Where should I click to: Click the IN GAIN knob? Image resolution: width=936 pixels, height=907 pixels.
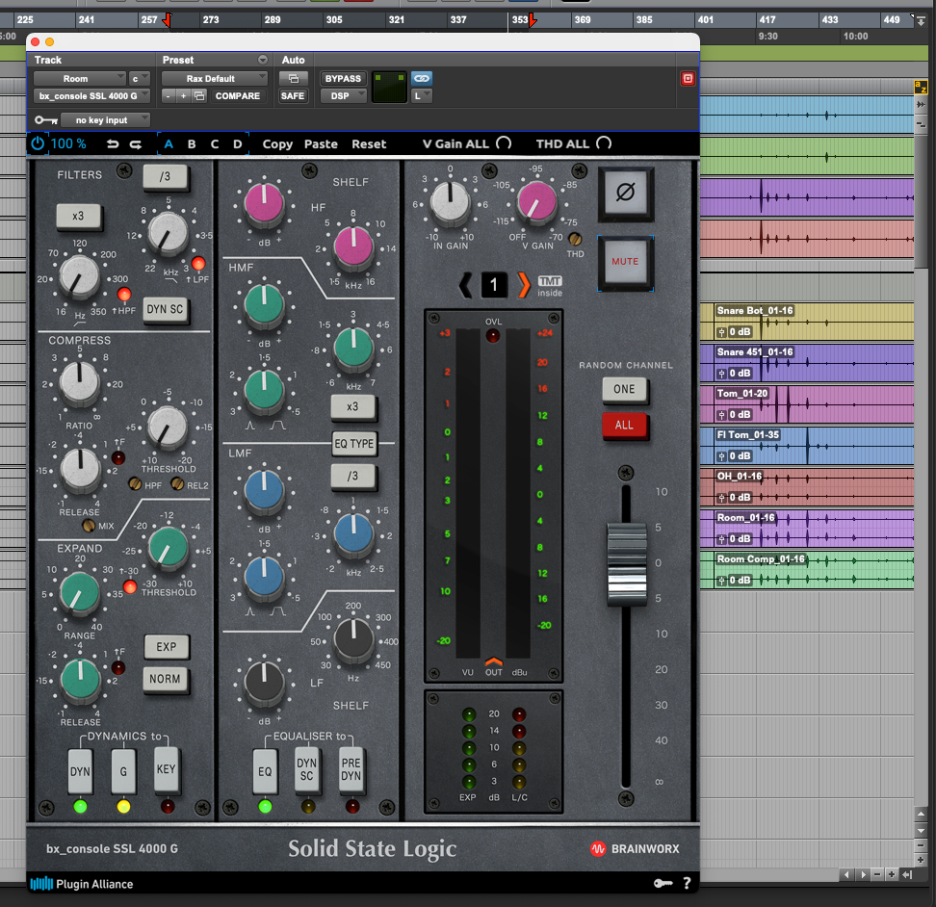tap(451, 201)
